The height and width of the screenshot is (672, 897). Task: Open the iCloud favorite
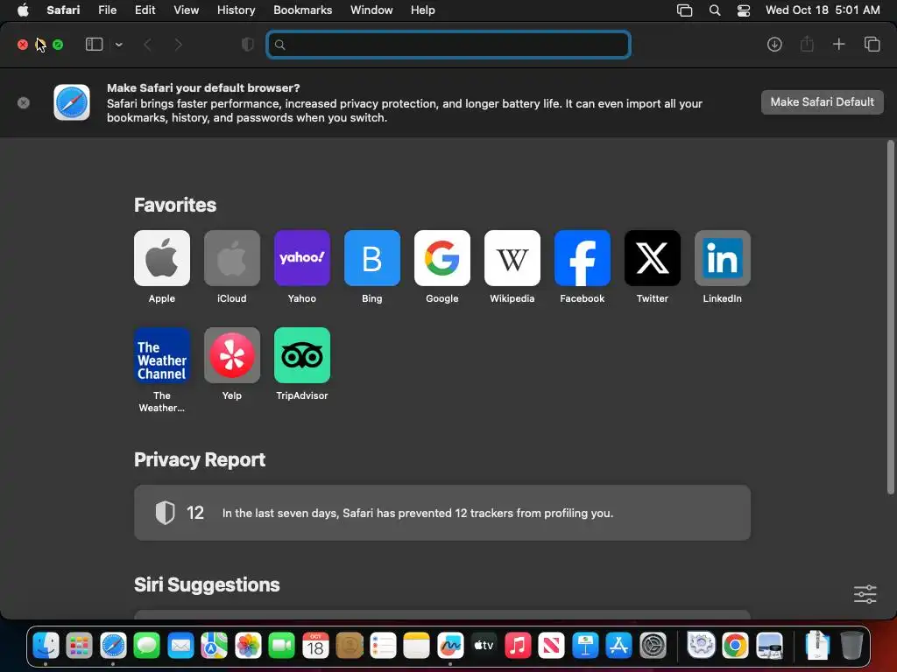[x=231, y=258]
